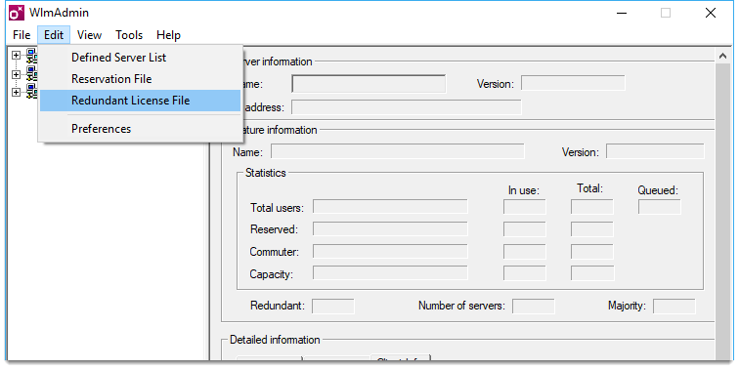Click the IP address field
The width and height of the screenshot is (739, 370).
click(407, 106)
